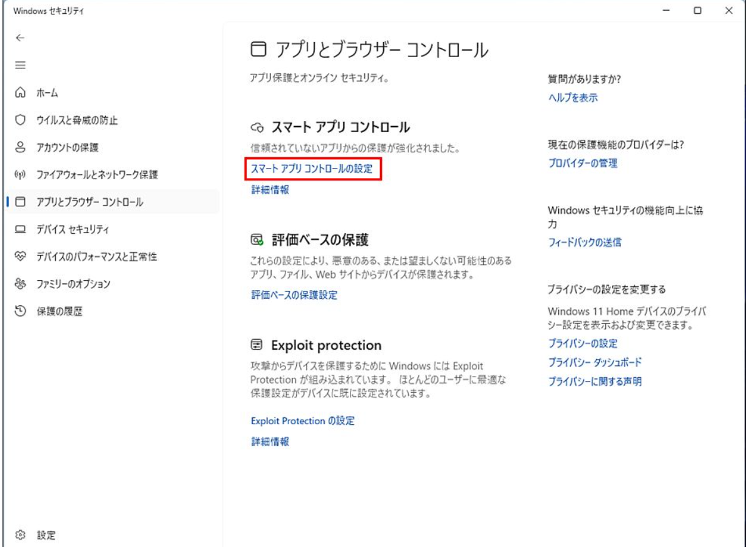Click the device security laptop icon
This screenshot has width=748, height=547.
point(21,229)
